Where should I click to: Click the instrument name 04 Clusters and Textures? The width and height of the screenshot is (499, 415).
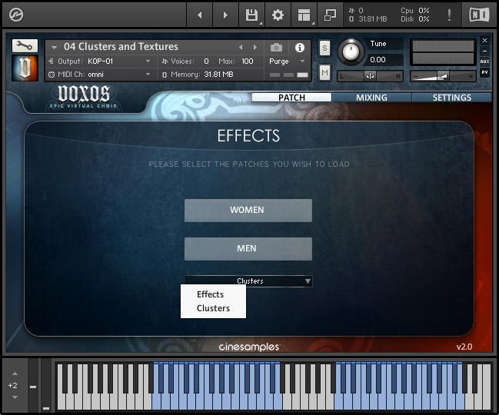coord(121,47)
